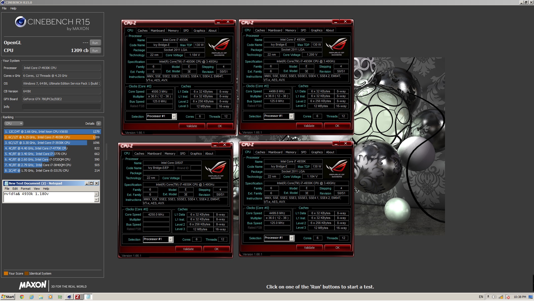534x301 pixels.
Task: Open Caches tab in bottom-right CPU-Z window
Action: (x=260, y=152)
